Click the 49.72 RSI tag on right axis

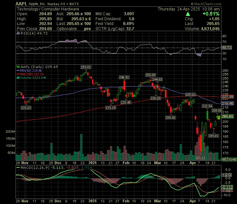pos(227,48)
